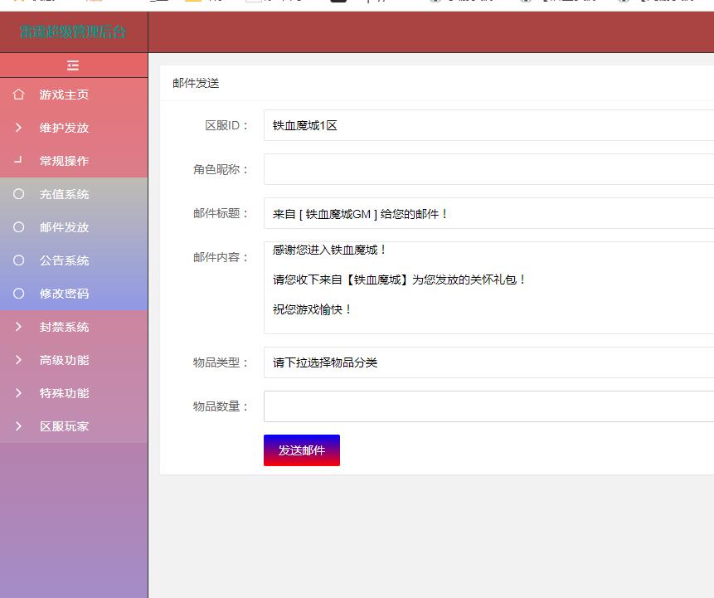
Task: Click the sidebar collapse hamburger icon
Action: coord(73,66)
